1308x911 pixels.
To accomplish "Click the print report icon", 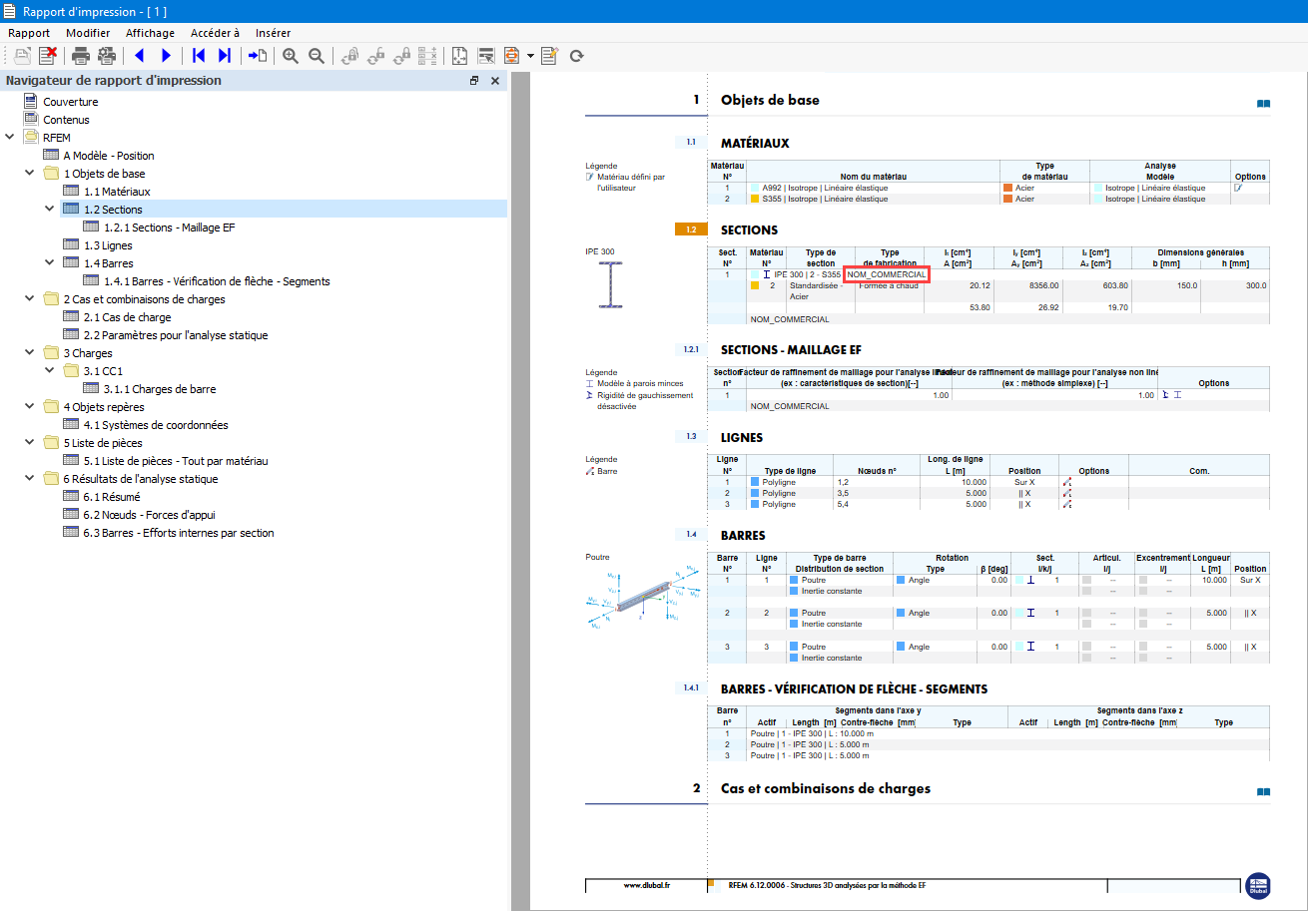I will (x=80, y=56).
